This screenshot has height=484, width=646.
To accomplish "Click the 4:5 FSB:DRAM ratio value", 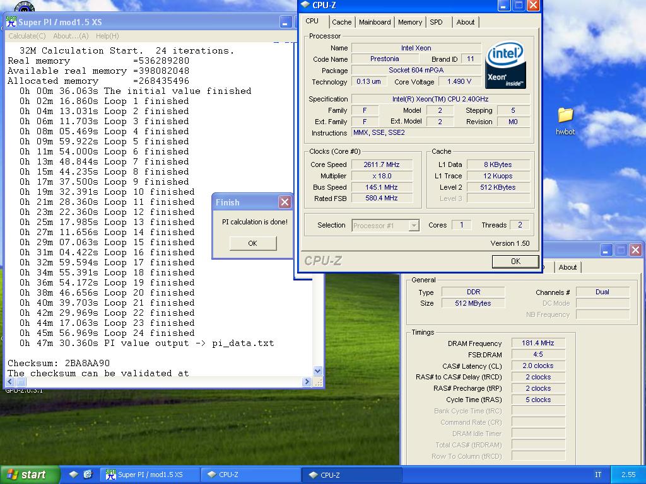I will point(538,354).
